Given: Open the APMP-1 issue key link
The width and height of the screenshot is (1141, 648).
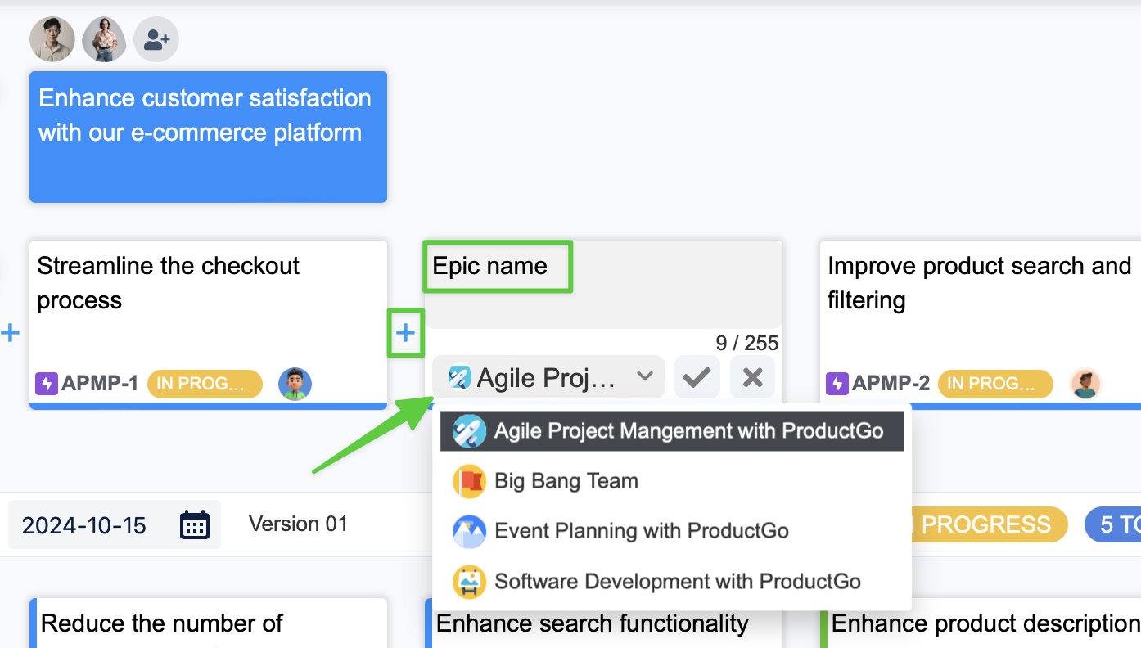Looking at the screenshot, I should [99, 383].
